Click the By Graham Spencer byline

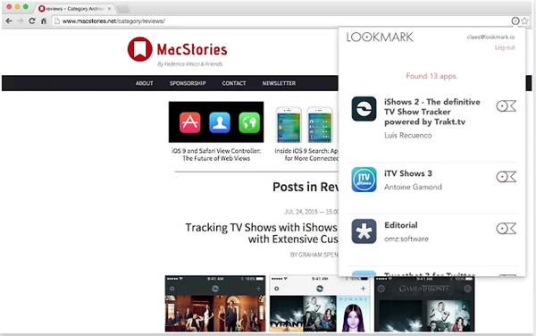click(x=314, y=255)
